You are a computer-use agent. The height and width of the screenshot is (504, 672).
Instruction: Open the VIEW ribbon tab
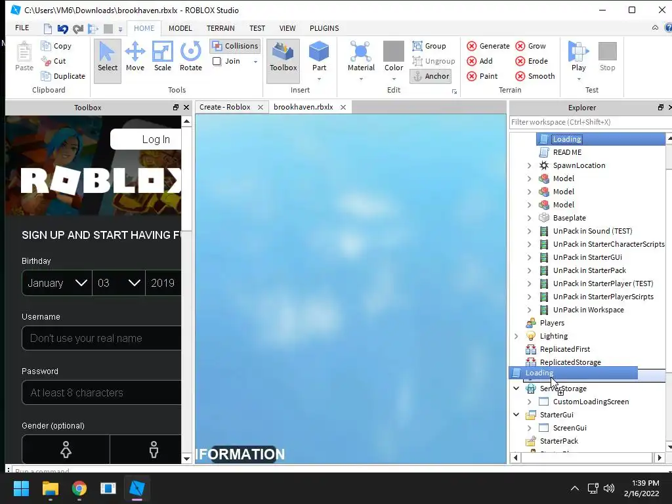pyautogui.click(x=287, y=28)
